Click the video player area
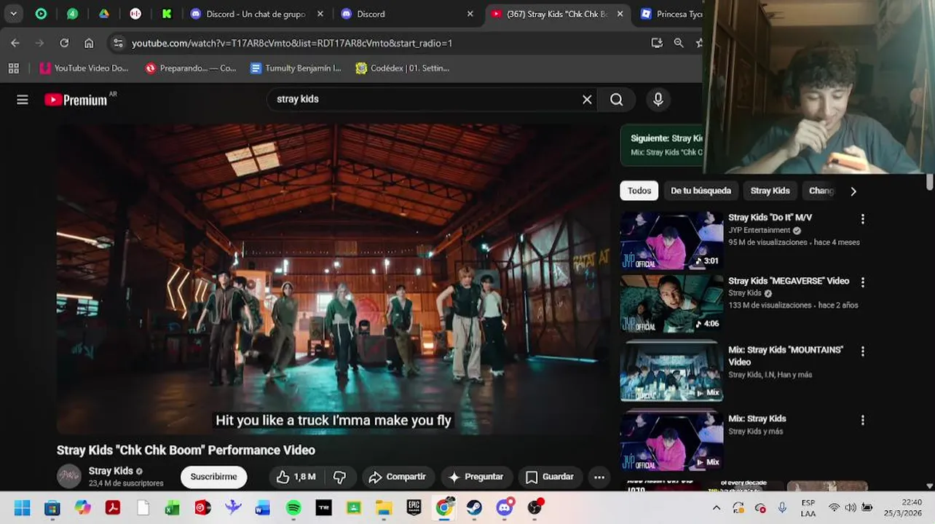The image size is (935, 524). click(333, 279)
